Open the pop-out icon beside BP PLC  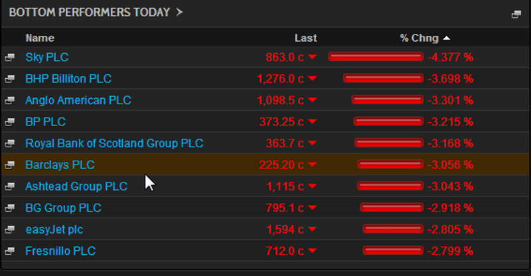coord(10,122)
